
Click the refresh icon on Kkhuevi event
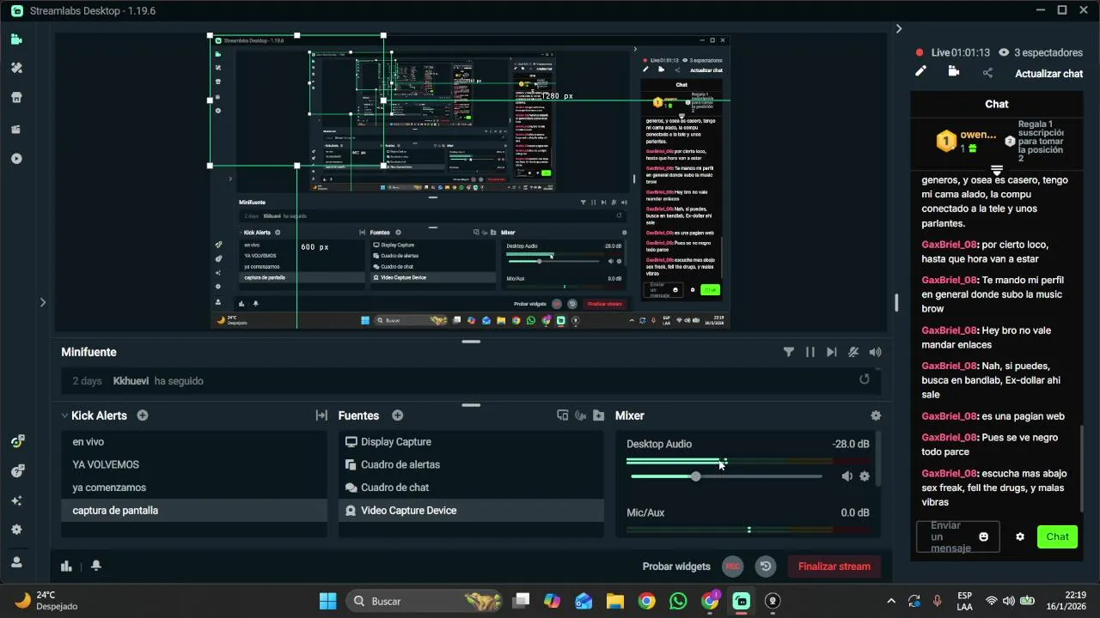coord(865,379)
